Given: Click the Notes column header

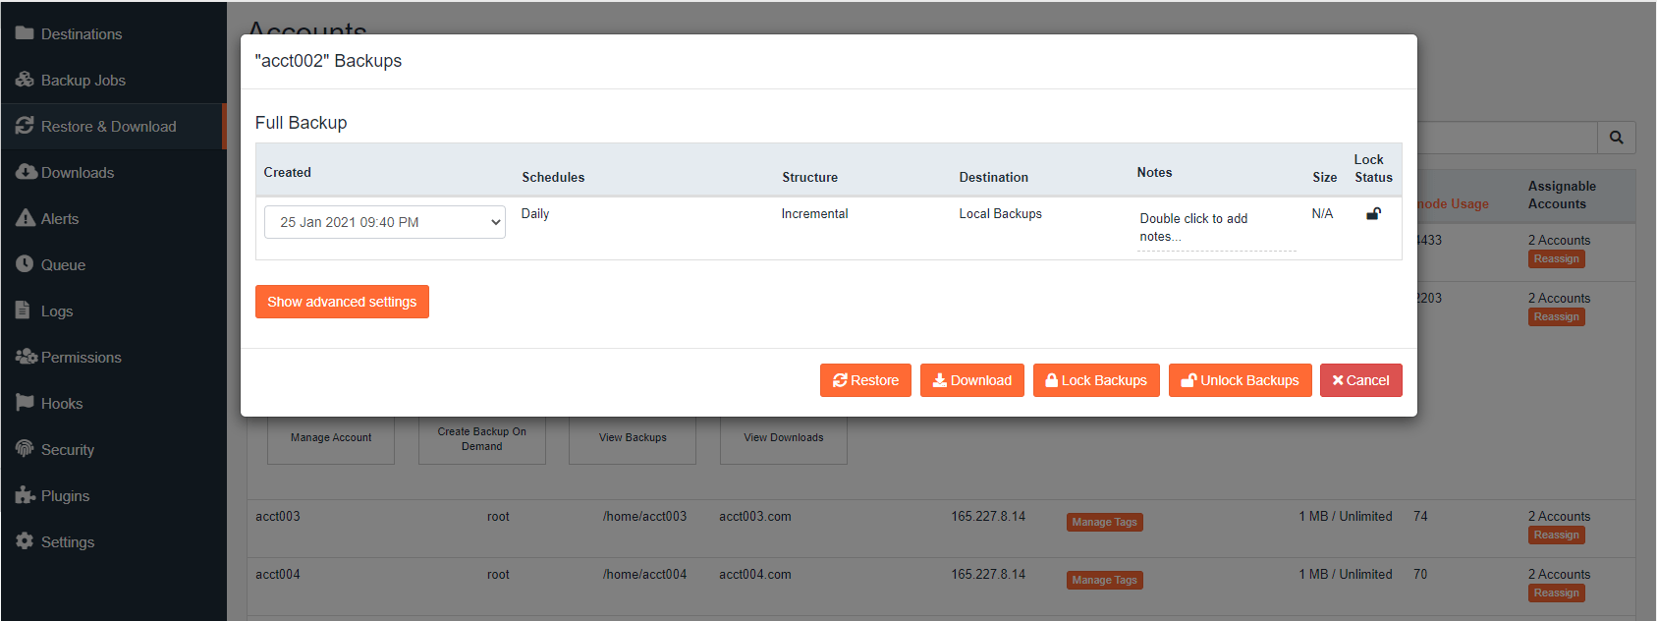Looking at the screenshot, I should click(1154, 172).
